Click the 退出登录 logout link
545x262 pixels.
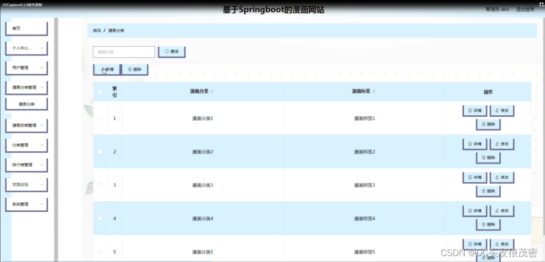coord(525,9)
